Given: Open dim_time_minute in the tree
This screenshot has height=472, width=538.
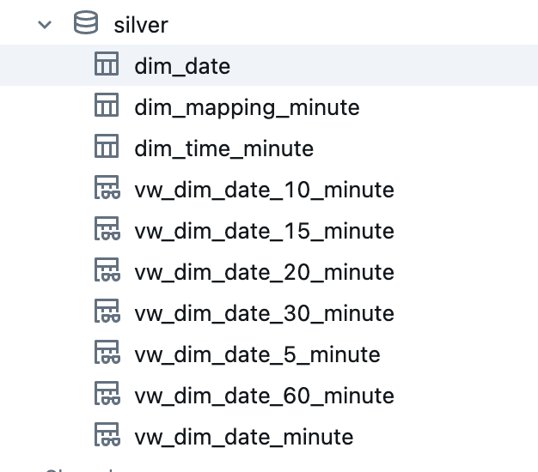Looking at the screenshot, I should click(x=223, y=148).
